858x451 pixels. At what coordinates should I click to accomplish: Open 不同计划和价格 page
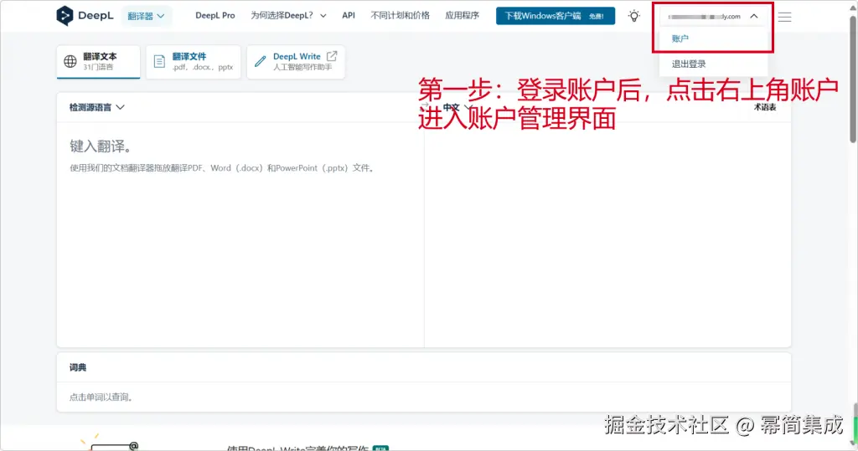(x=400, y=16)
